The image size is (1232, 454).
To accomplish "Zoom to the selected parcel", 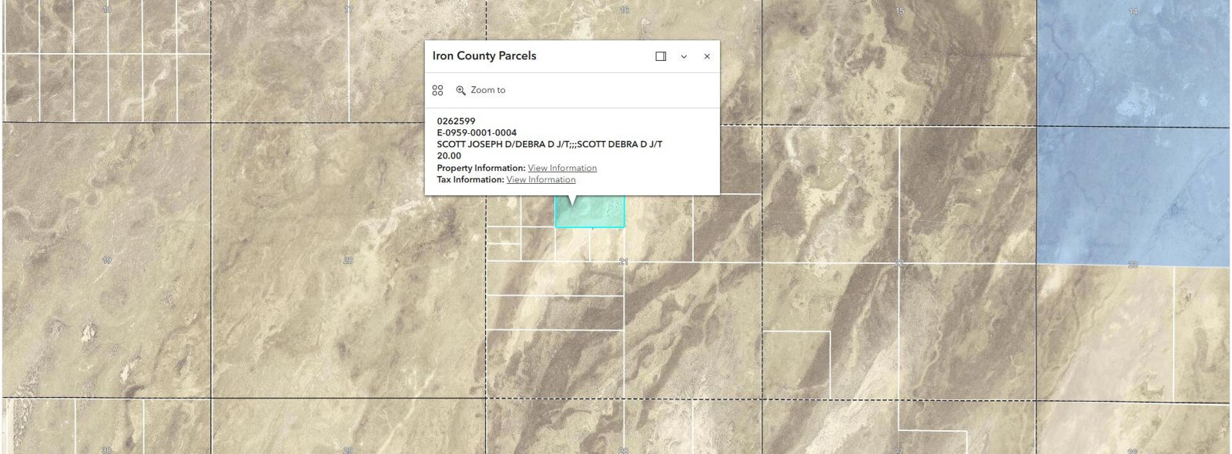I will tap(480, 90).
